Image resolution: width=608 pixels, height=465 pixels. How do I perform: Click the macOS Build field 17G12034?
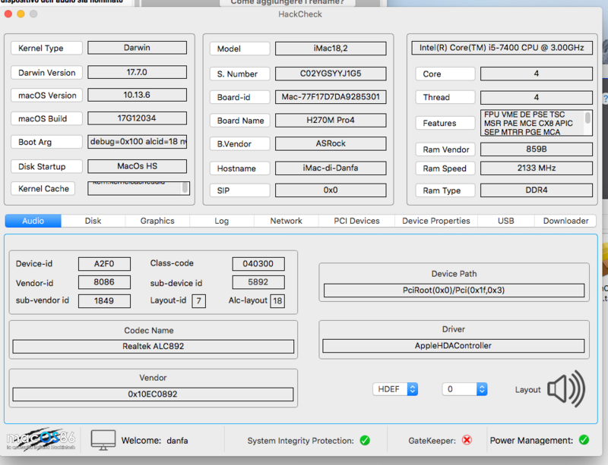[138, 118]
